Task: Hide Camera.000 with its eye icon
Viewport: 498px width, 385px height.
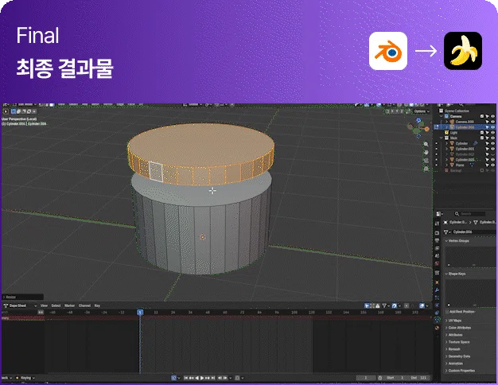Action: tap(492, 122)
